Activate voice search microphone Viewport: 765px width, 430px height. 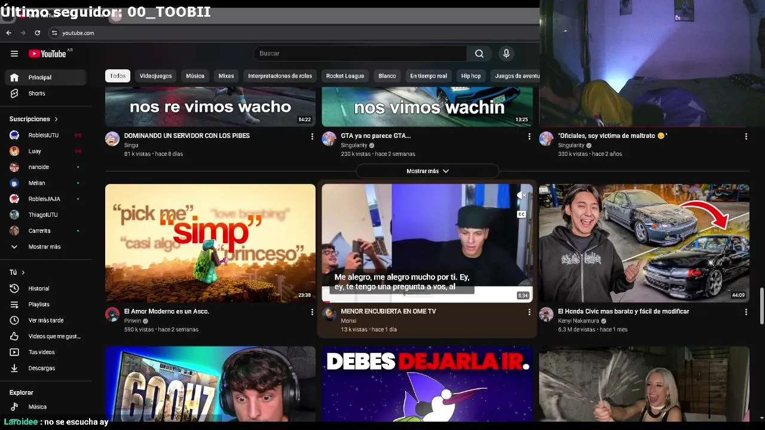pyautogui.click(x=506, y=54)
